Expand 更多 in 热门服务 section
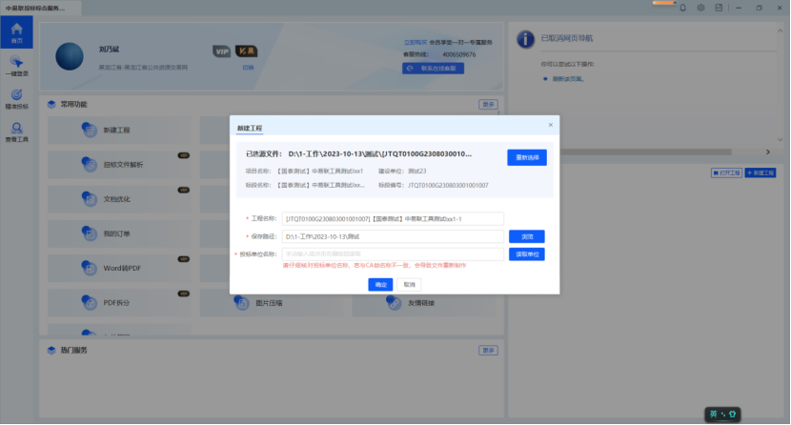 click(488, 351)
